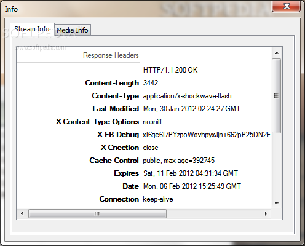Click the vertical scrollbar thumb

277,96
